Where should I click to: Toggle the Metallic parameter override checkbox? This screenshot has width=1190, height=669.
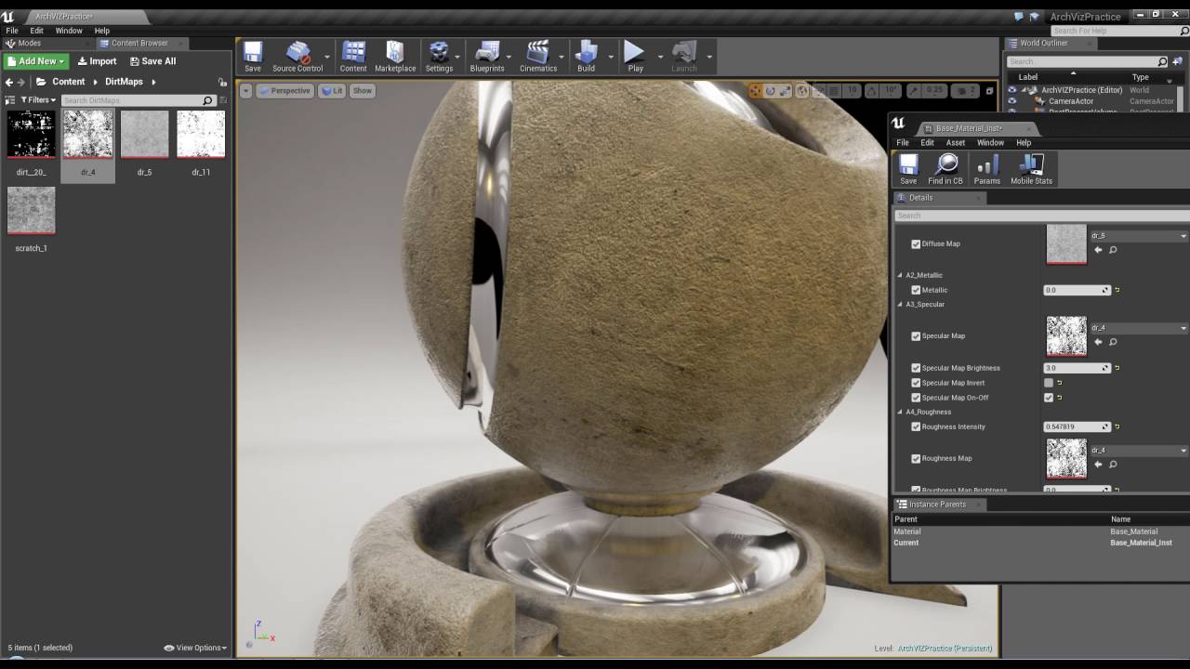click(916, 290)
